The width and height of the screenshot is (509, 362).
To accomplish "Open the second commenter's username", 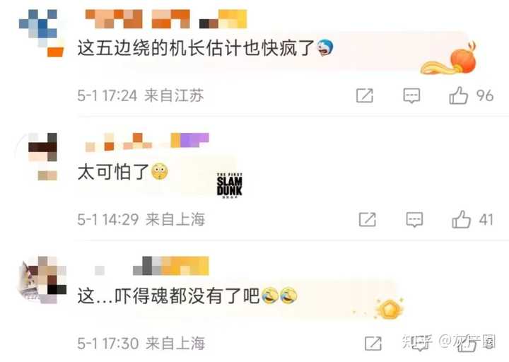I will [x=147, y=143].
